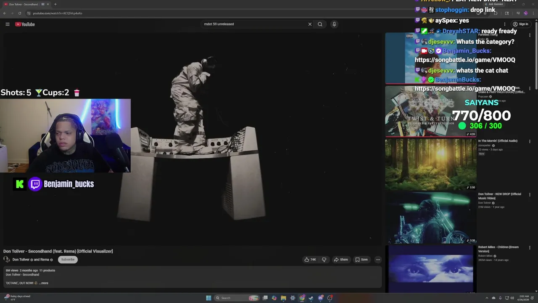
Task: Open Windows Start menu
Action: [x=208, y=298]
